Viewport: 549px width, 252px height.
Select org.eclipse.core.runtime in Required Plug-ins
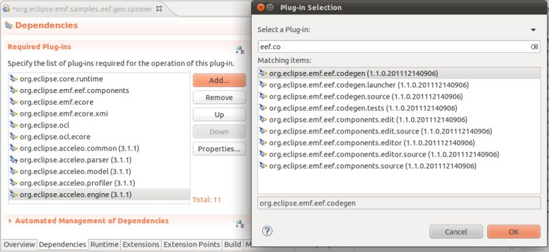(x=99, y=79)
